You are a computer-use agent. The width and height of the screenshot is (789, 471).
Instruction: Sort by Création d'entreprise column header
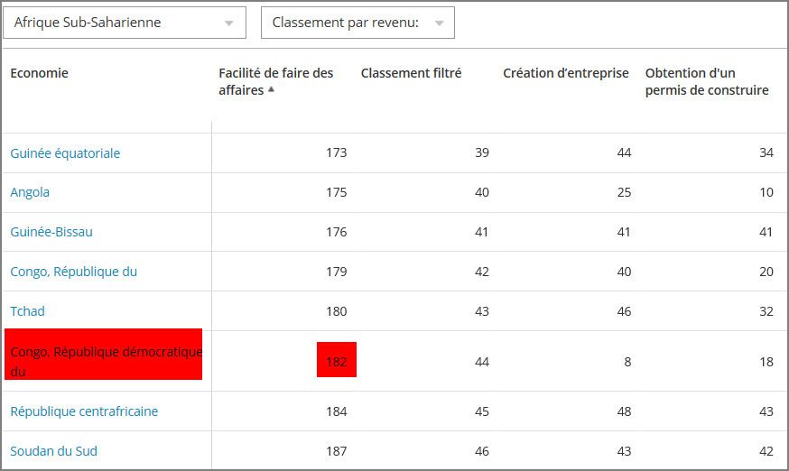566,73
